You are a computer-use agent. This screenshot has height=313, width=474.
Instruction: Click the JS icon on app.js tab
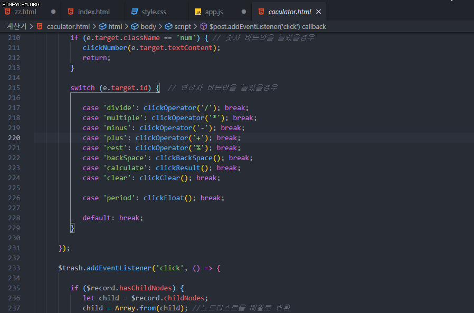198,12
